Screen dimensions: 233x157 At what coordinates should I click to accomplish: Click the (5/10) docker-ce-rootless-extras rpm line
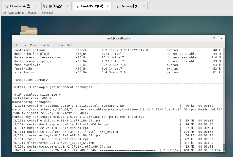pyautogui.click(x=113, y=132)
